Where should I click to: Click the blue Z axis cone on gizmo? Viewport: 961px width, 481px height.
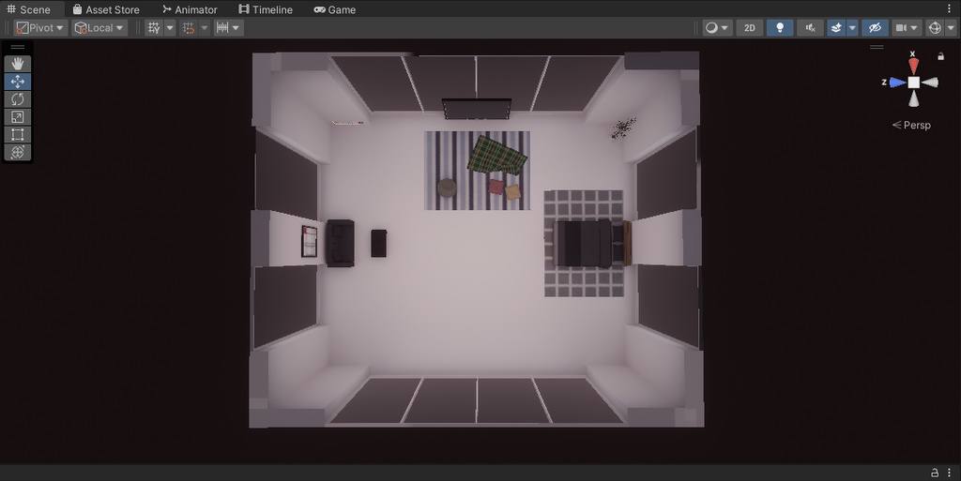pos(898,82)
